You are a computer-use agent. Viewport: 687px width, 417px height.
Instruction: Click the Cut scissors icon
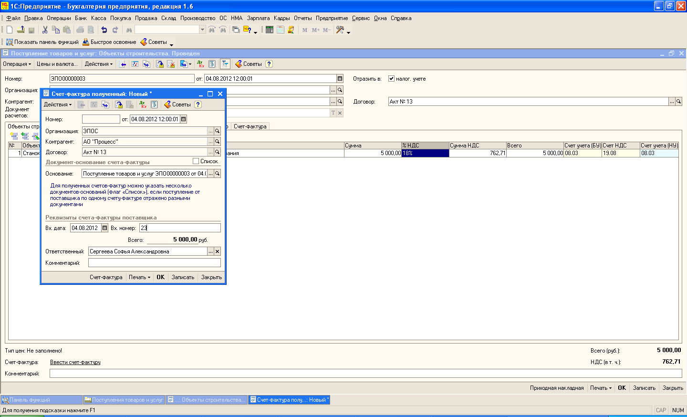(45, 30)
